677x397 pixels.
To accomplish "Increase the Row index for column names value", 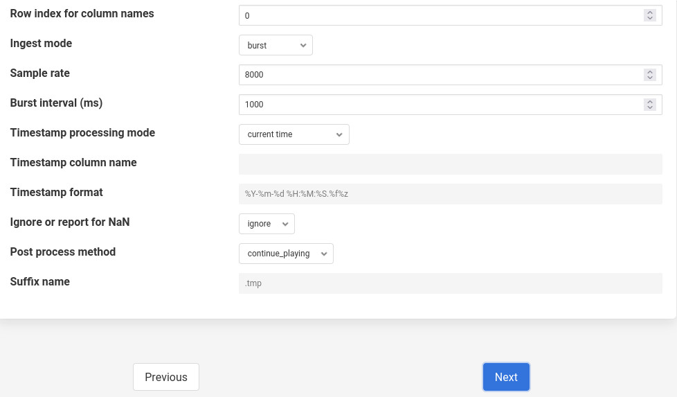I will point(649,12).
